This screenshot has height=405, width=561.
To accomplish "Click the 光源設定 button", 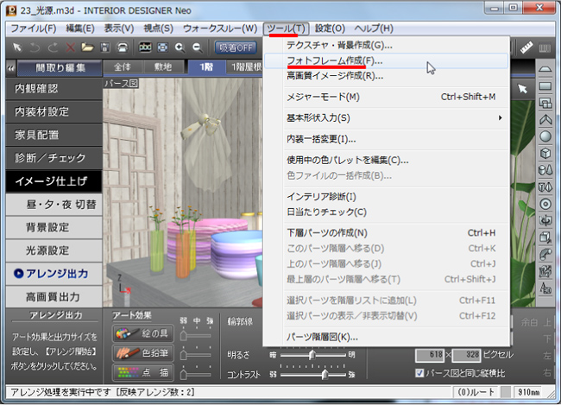I will pyautogui.click(x=47, y=250).
